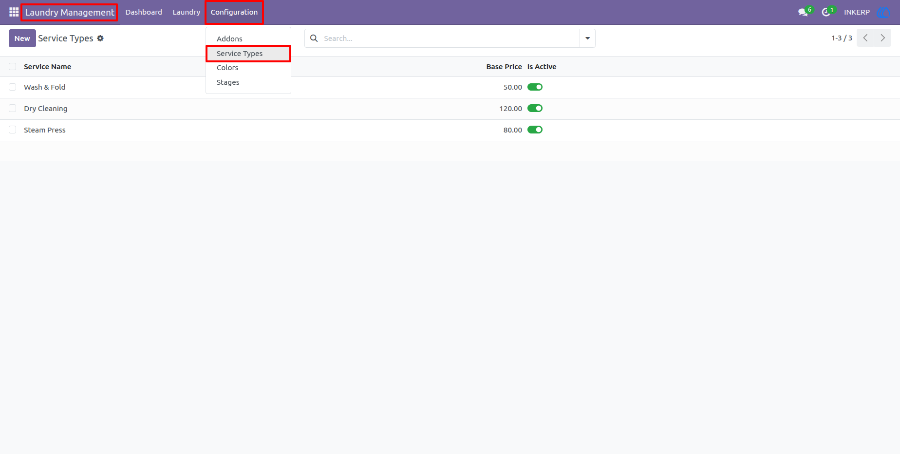Open the Service Types gear actions menu
Screen dimensions: 900x454
point(100,38)
